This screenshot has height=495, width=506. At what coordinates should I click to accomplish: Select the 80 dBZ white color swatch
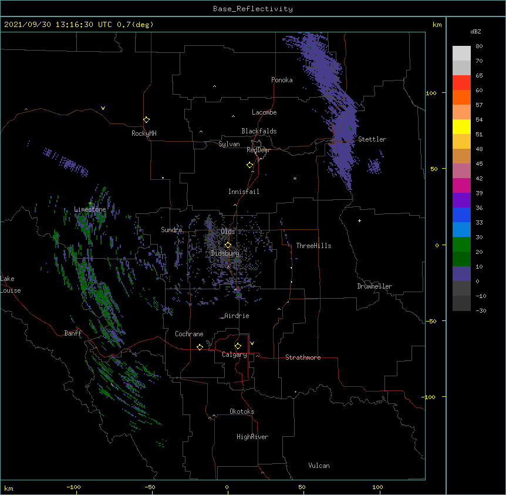coord(461,53)
